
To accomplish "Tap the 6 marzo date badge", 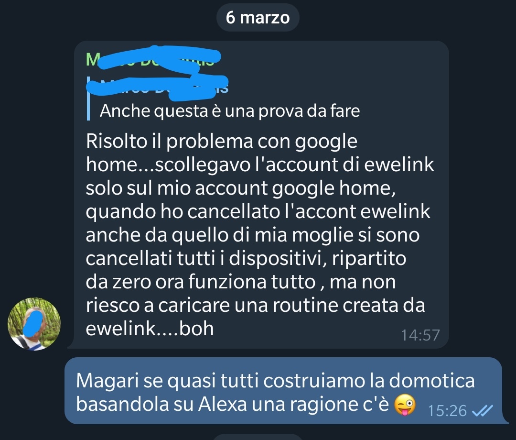I will pos(258,17).
